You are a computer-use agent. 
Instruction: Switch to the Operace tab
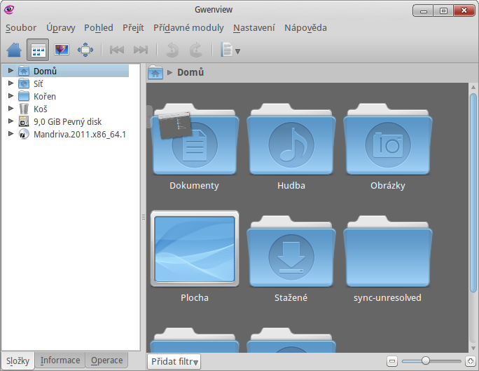[106, 360]
